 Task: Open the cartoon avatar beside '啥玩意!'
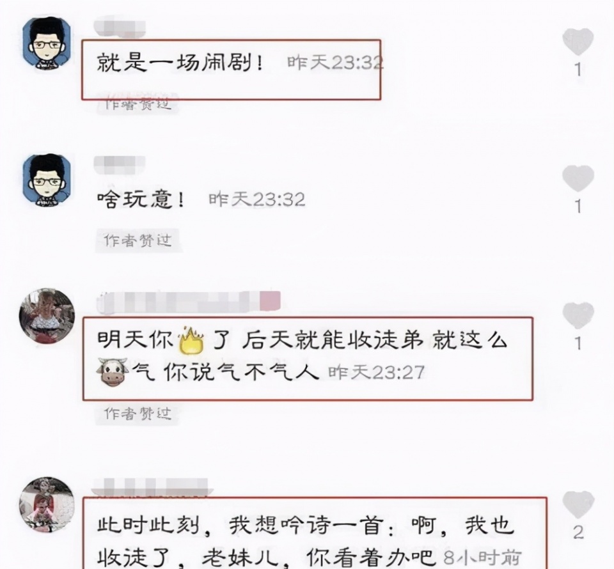(x=47, y=180)
